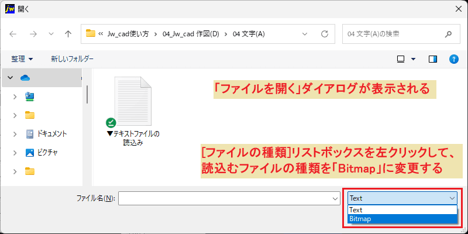468x234 pixels.
Task: Click the search magnifier icon
Action: coord(448,34)
